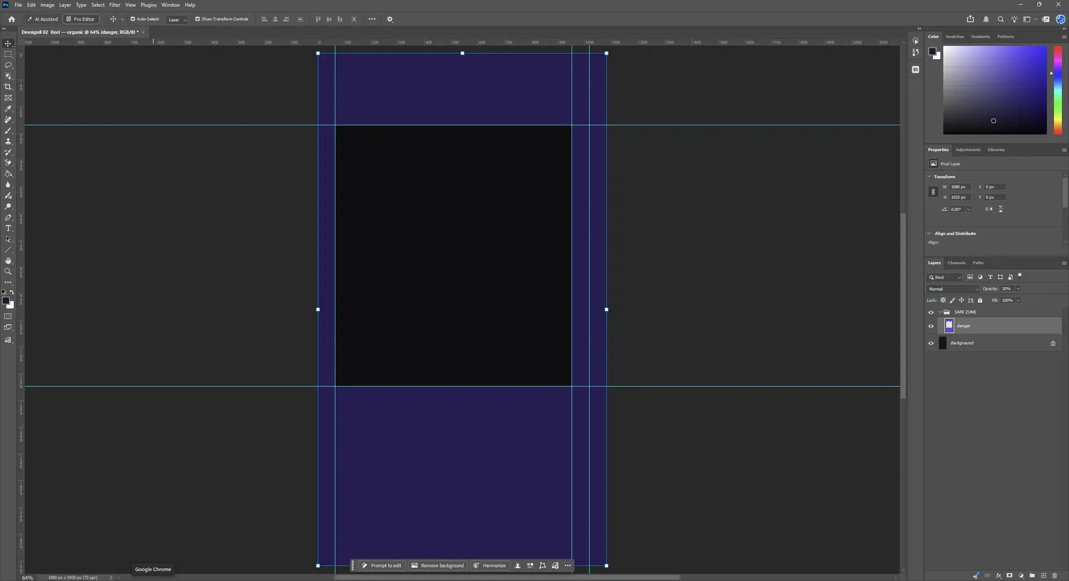Select the Crop tool

pos(8,87)
